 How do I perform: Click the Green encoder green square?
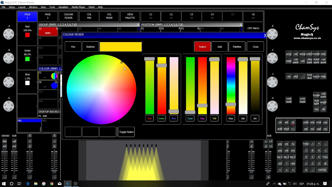(x=27, y=59)
